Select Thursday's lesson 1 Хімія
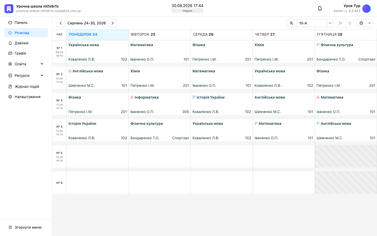The width and height of the screenshot is (377, 236). 284,52
